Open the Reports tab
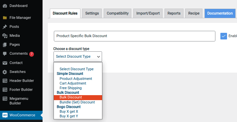Viewport: 237px width, 122px height. 174,13
